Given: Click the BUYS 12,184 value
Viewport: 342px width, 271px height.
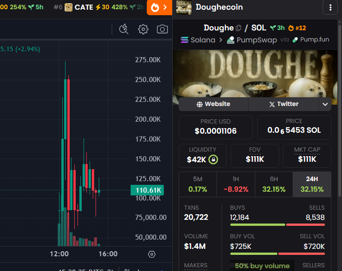Looking at the screenshot, I should 240,218.
